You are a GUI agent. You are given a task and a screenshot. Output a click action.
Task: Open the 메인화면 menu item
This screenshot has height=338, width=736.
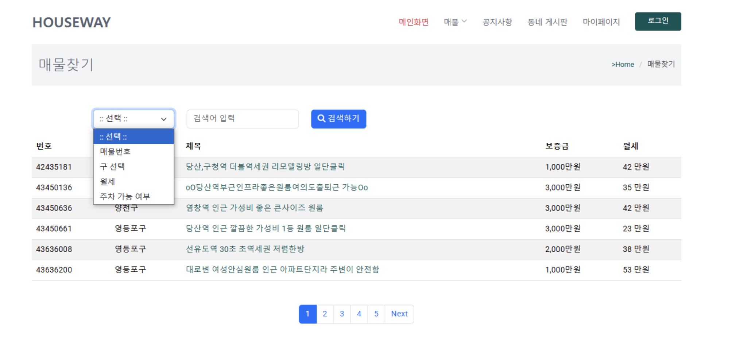click(414, 22)
